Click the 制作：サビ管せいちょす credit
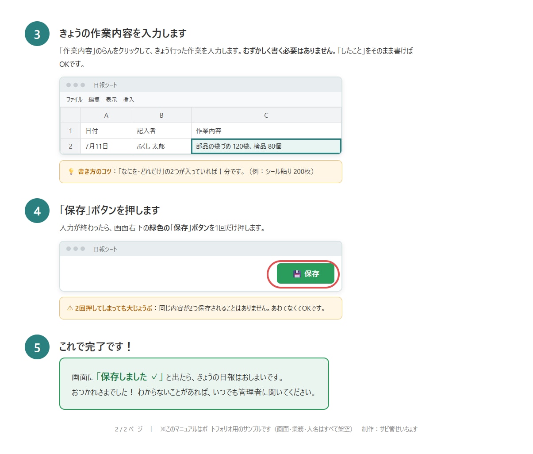Screen dimensions: 533x454 click(389, 429)
